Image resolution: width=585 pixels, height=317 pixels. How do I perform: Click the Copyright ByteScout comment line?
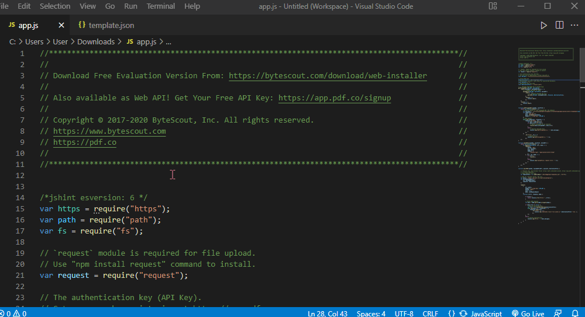[177, 120]
